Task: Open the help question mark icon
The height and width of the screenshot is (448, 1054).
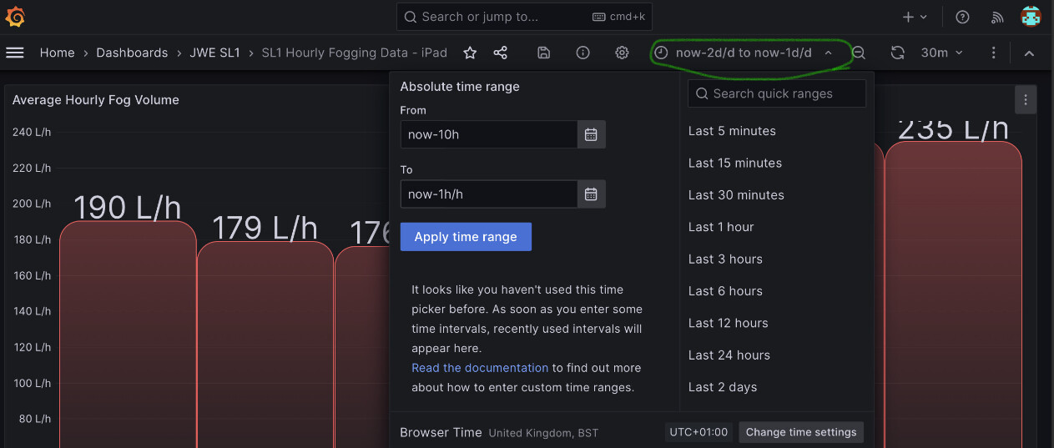Action: pos(962,17)
